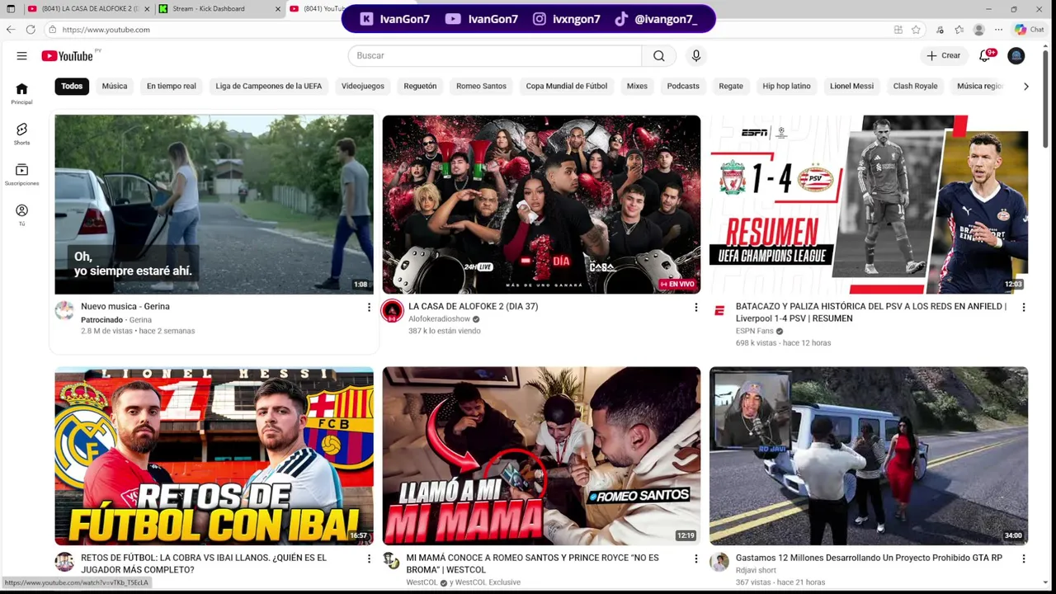Select the Copa Mundial de Fútbol chip
The height and width of the screenshot is (594, 1056).
click(567, 86)
